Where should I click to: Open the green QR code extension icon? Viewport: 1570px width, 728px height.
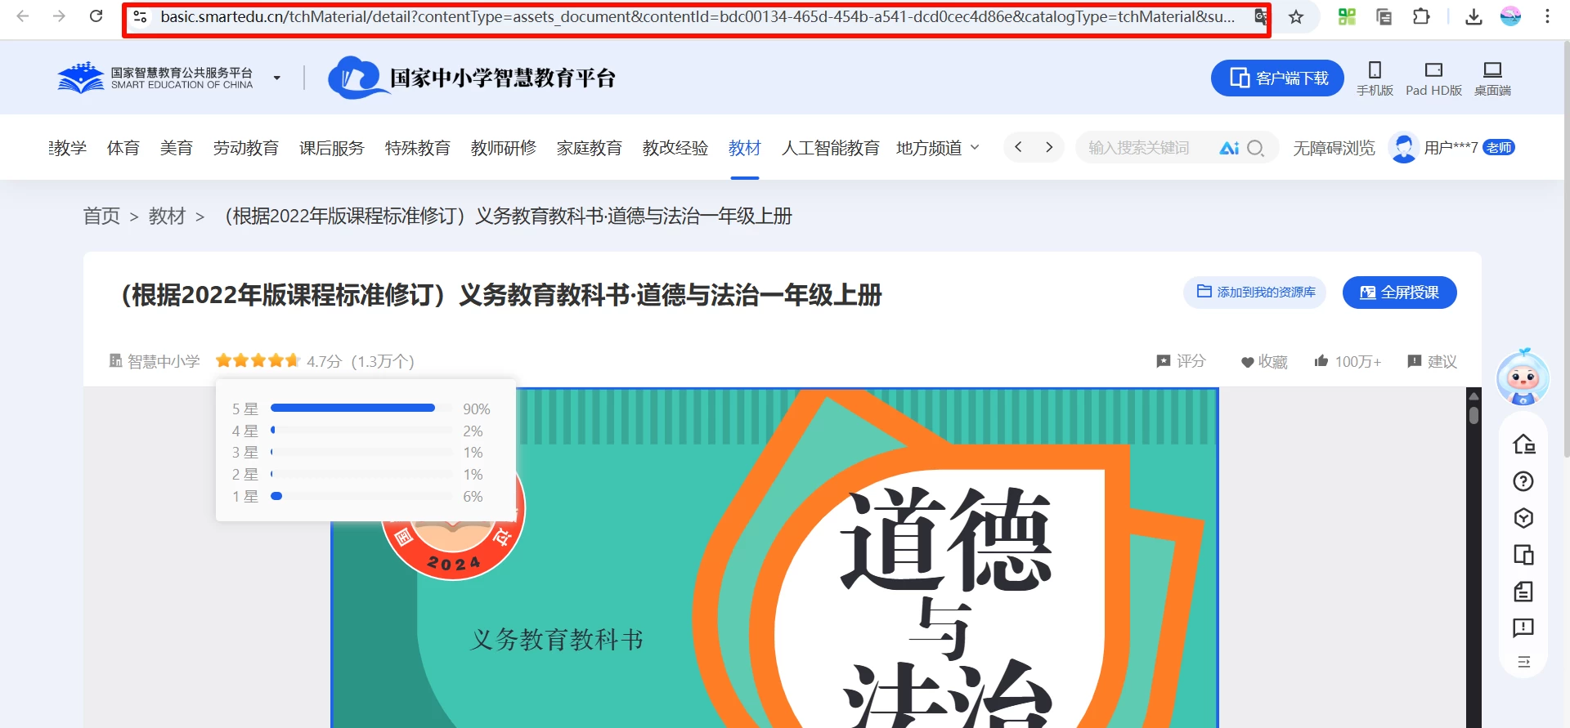click(x=1347, y=16)
